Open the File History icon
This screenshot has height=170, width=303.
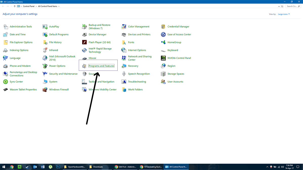45,42
